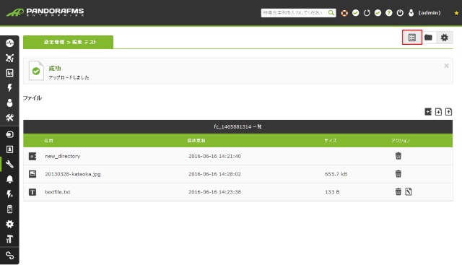Image resolution: width=462 pixels, height=265 pixels.
Task: Click the 最終更新 column header
Action: point(196,141)
